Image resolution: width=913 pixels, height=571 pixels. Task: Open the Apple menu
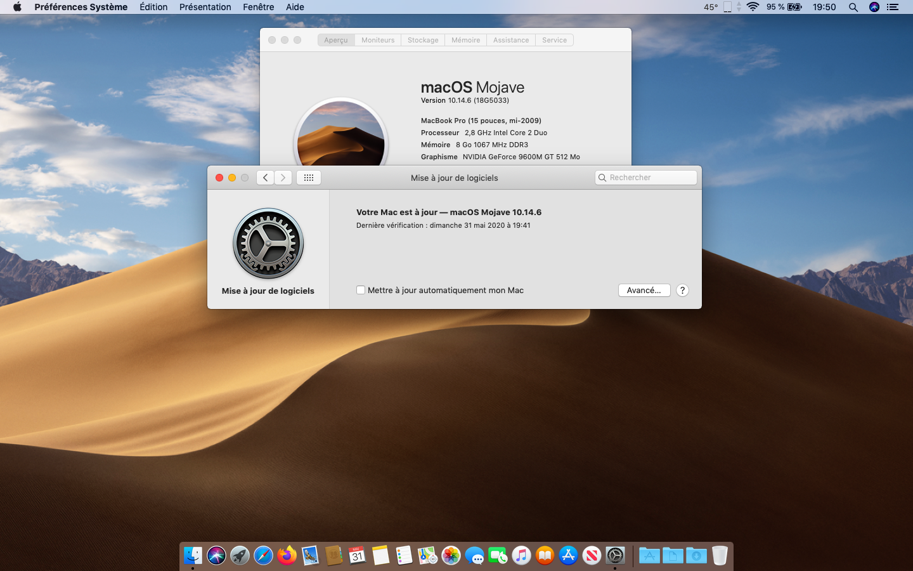17,7
